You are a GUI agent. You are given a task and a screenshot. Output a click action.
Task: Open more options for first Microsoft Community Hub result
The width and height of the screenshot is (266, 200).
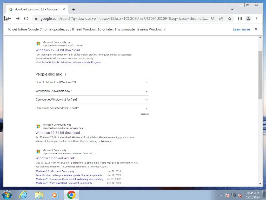click(x=86, y=45)
